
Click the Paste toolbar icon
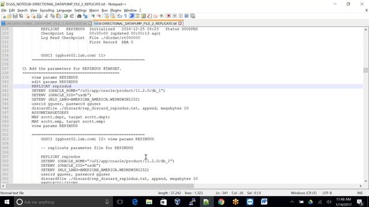58,16
